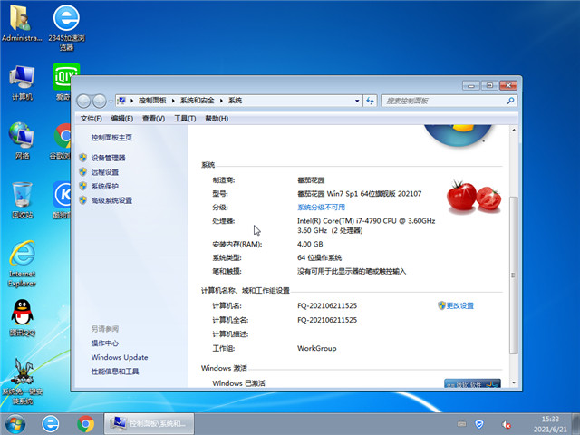Screen dimensions: 580x435
Task: Refresh the address bar
Action: 370,101
